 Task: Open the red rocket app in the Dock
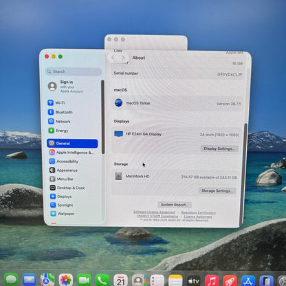point(230,280)
